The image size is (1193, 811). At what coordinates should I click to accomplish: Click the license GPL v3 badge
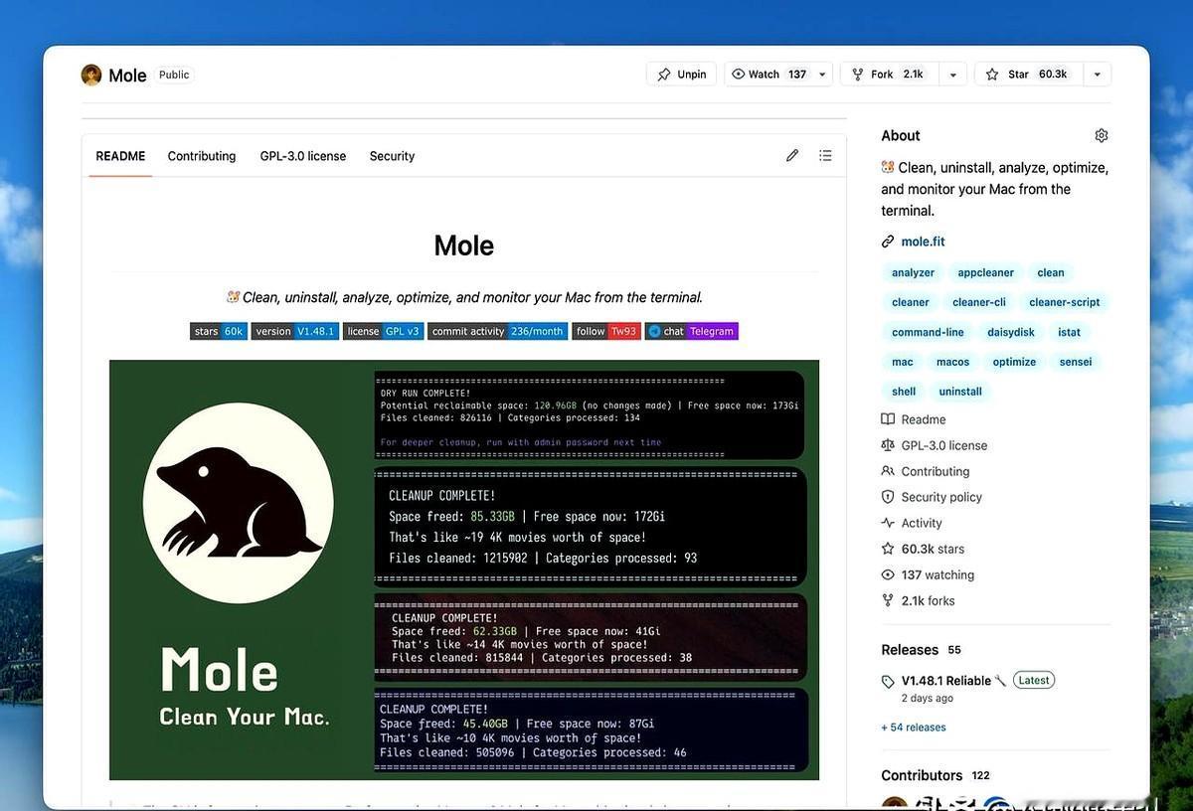(x=384, y=331)
